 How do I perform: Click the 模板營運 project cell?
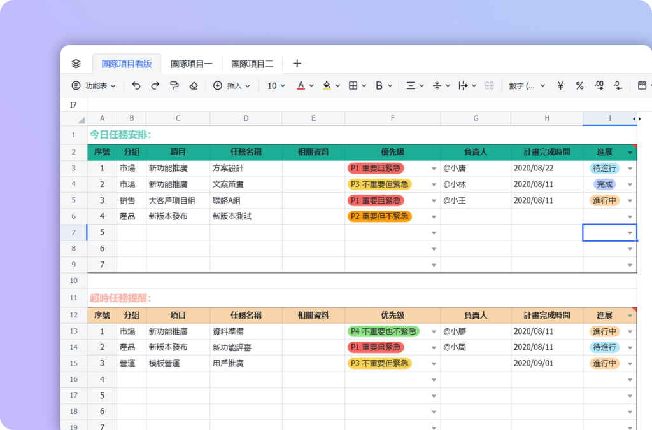click(x=178, y=363)
